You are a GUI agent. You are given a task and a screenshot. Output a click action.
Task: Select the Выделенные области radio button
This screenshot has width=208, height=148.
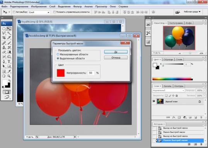pyautogui.click(x=58, y=59)
